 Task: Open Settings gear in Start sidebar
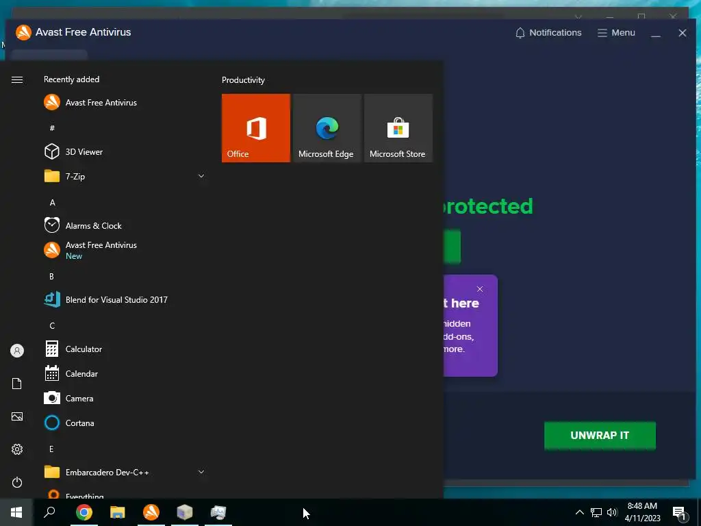17,449
